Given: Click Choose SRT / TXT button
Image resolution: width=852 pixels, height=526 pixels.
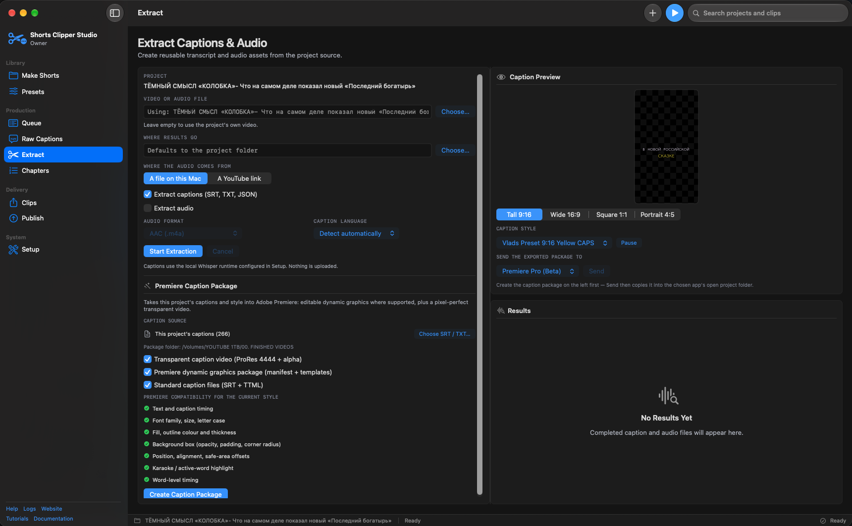Looking at the screenshot, I should click(x=444, y=334).
